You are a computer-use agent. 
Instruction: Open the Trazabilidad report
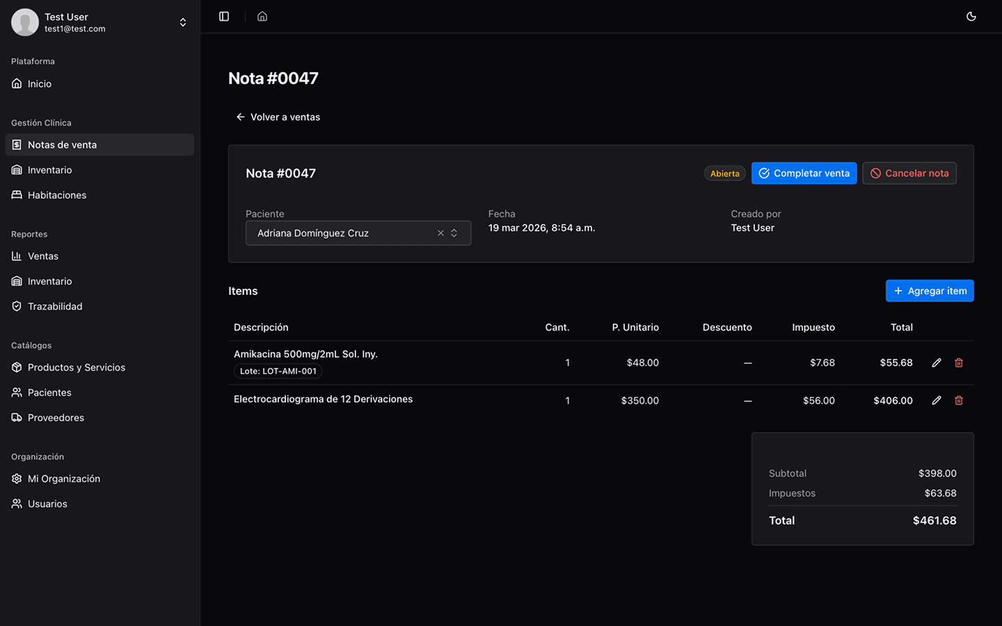(x=55, y=306)
